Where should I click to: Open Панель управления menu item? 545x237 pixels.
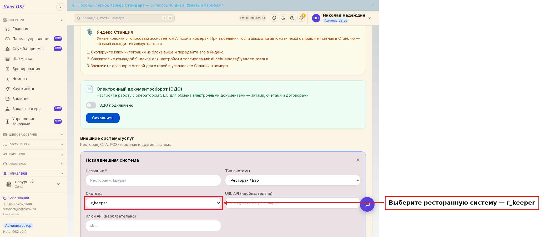pos(33,39)
